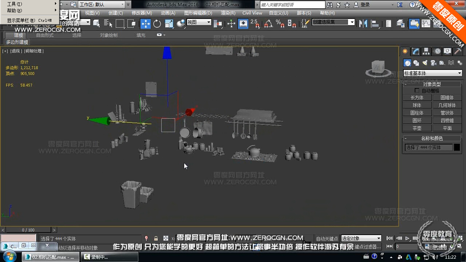Select Cameras category icon
This screenshot has height=262, width=466.
433,63
